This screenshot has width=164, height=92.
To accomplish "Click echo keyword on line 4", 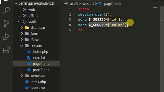I will pyautogui.click(x=82, y=25).
